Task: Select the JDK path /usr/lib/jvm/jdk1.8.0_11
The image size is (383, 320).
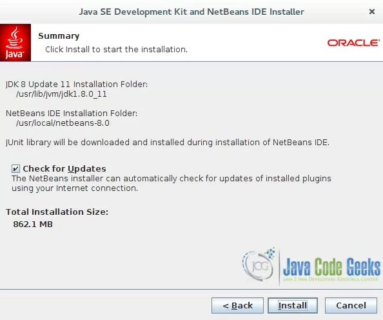Action: pyautogui.click(x=61, y=94)
